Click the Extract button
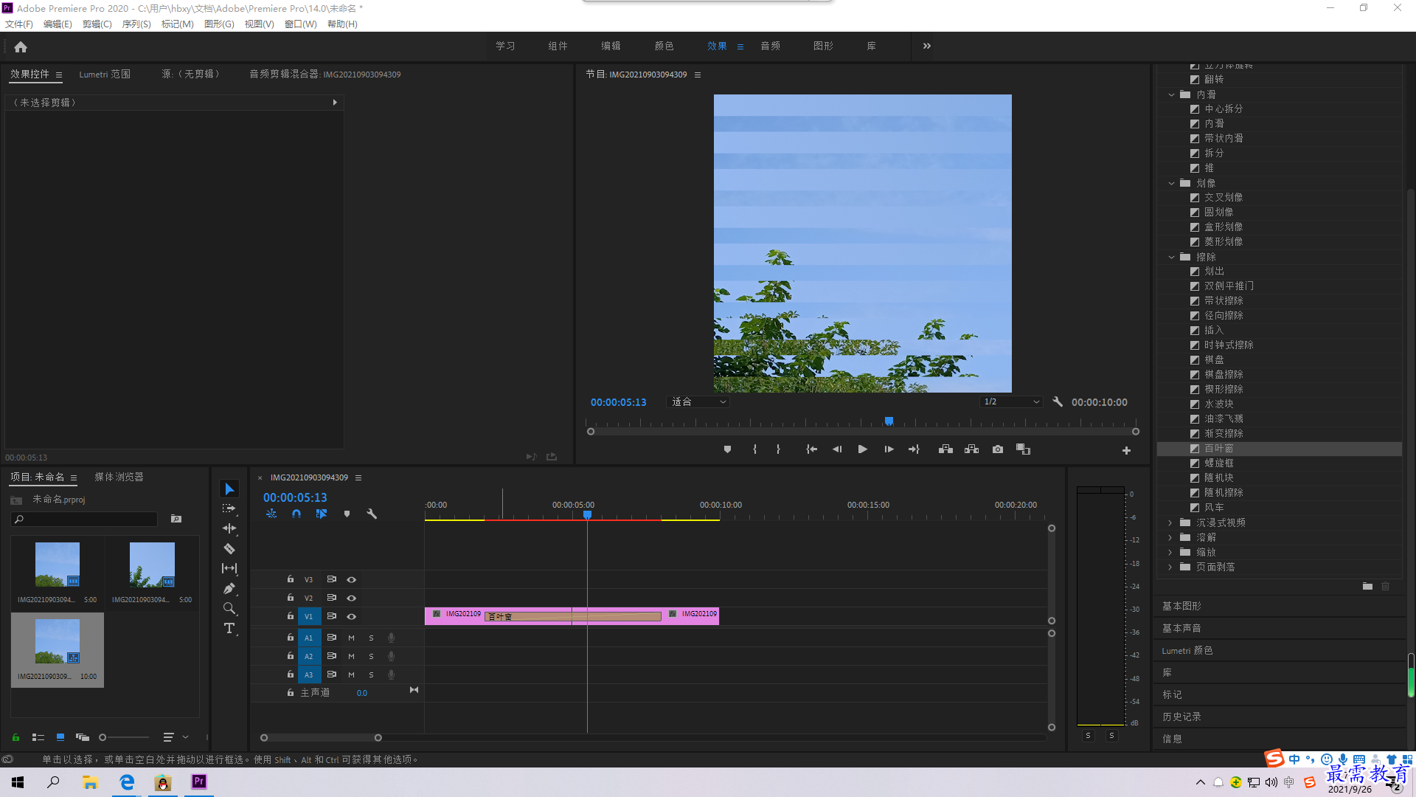 point(971,449)
